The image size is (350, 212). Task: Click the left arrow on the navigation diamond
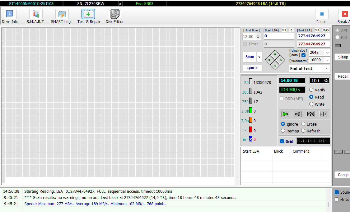(269, 60)
